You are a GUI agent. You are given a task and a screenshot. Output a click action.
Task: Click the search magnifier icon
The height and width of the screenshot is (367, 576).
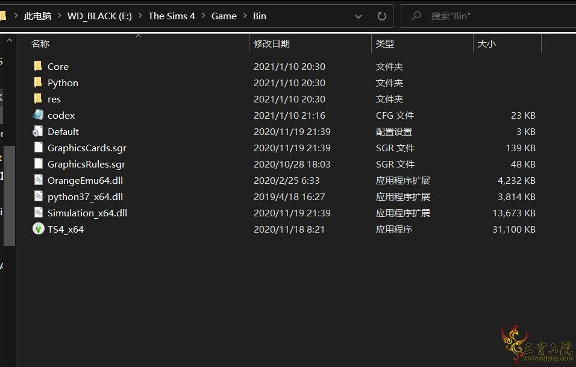[416, 16]
